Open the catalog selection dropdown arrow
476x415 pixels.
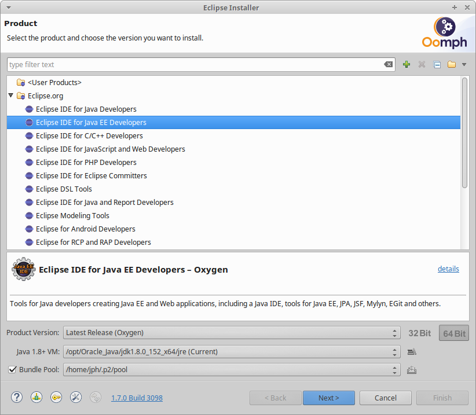[x=464, y=64]
